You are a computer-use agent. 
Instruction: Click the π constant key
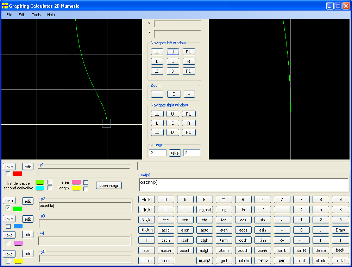224,199
